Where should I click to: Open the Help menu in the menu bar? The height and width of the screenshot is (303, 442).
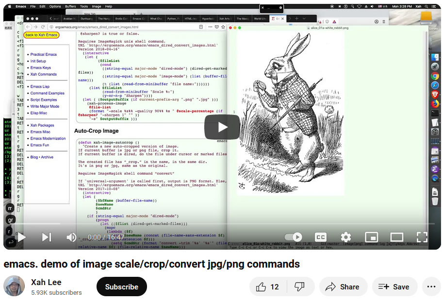pos(109,6)
